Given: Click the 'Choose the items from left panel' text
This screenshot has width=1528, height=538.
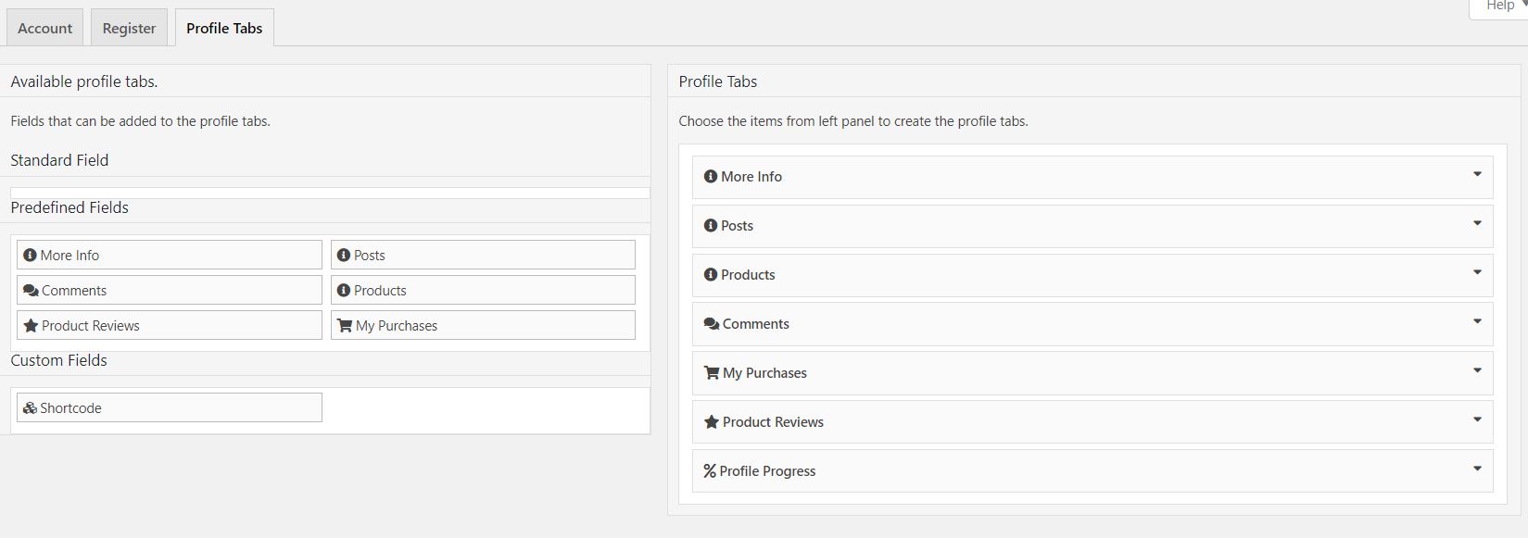Looking at the screenshot, I should [853, 121].
